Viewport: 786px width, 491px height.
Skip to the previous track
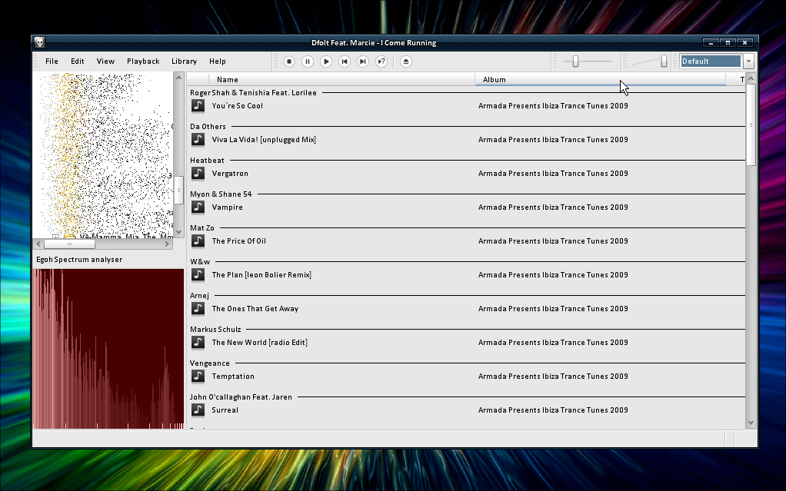click(345, 61)
